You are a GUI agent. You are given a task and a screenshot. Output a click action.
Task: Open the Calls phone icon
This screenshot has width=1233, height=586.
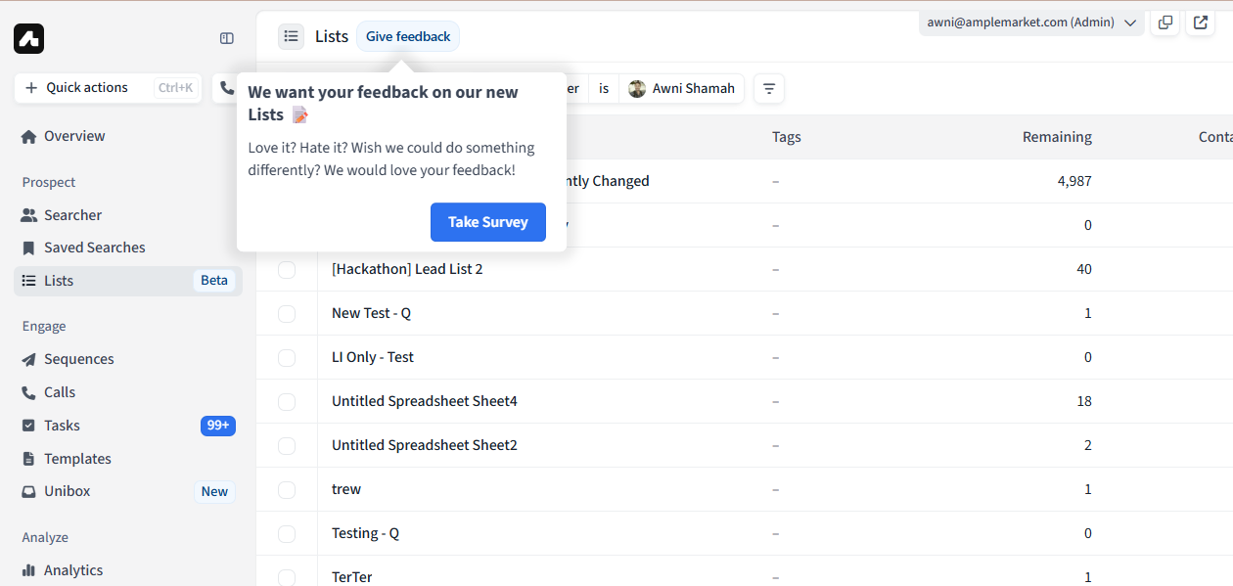pos(29,392)
